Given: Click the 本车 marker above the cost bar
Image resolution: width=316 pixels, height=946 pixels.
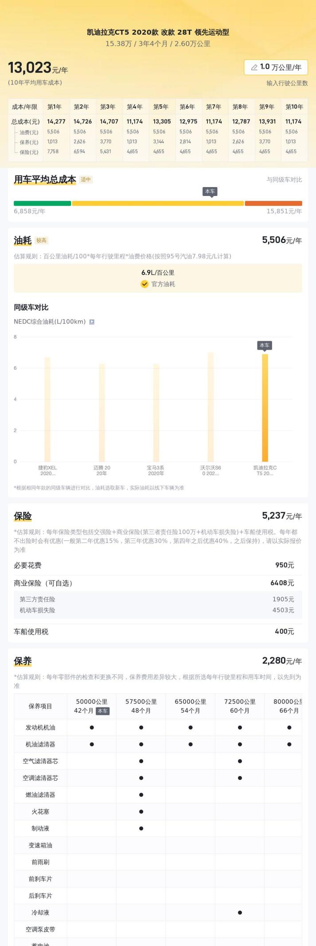Looking at the screenshot, I should [x=210, y=192].
